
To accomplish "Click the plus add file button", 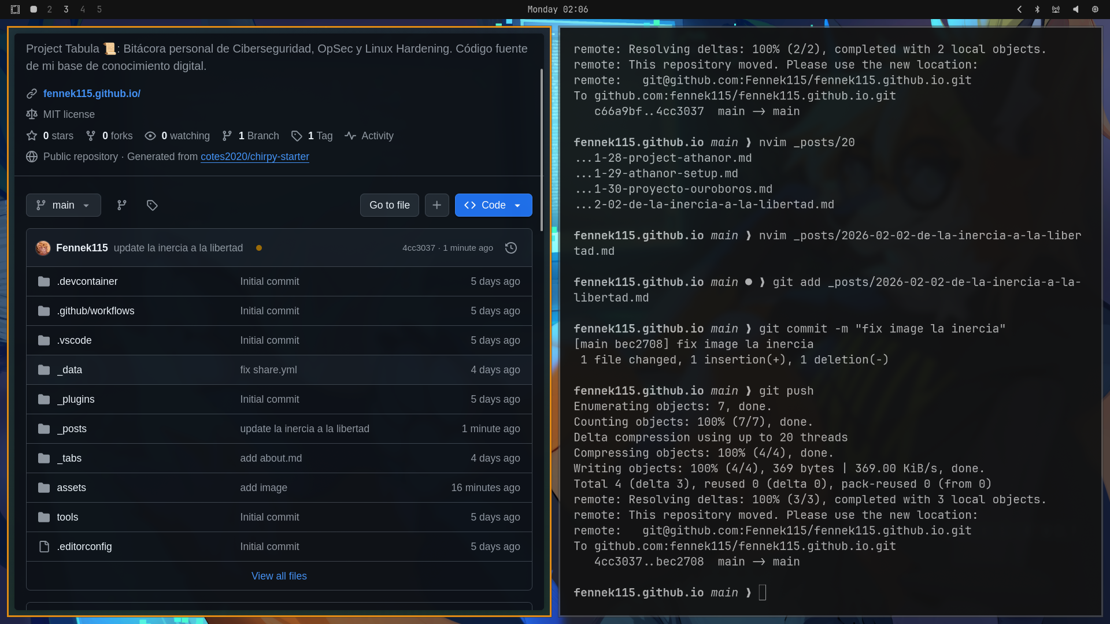I will coord(436,205).
